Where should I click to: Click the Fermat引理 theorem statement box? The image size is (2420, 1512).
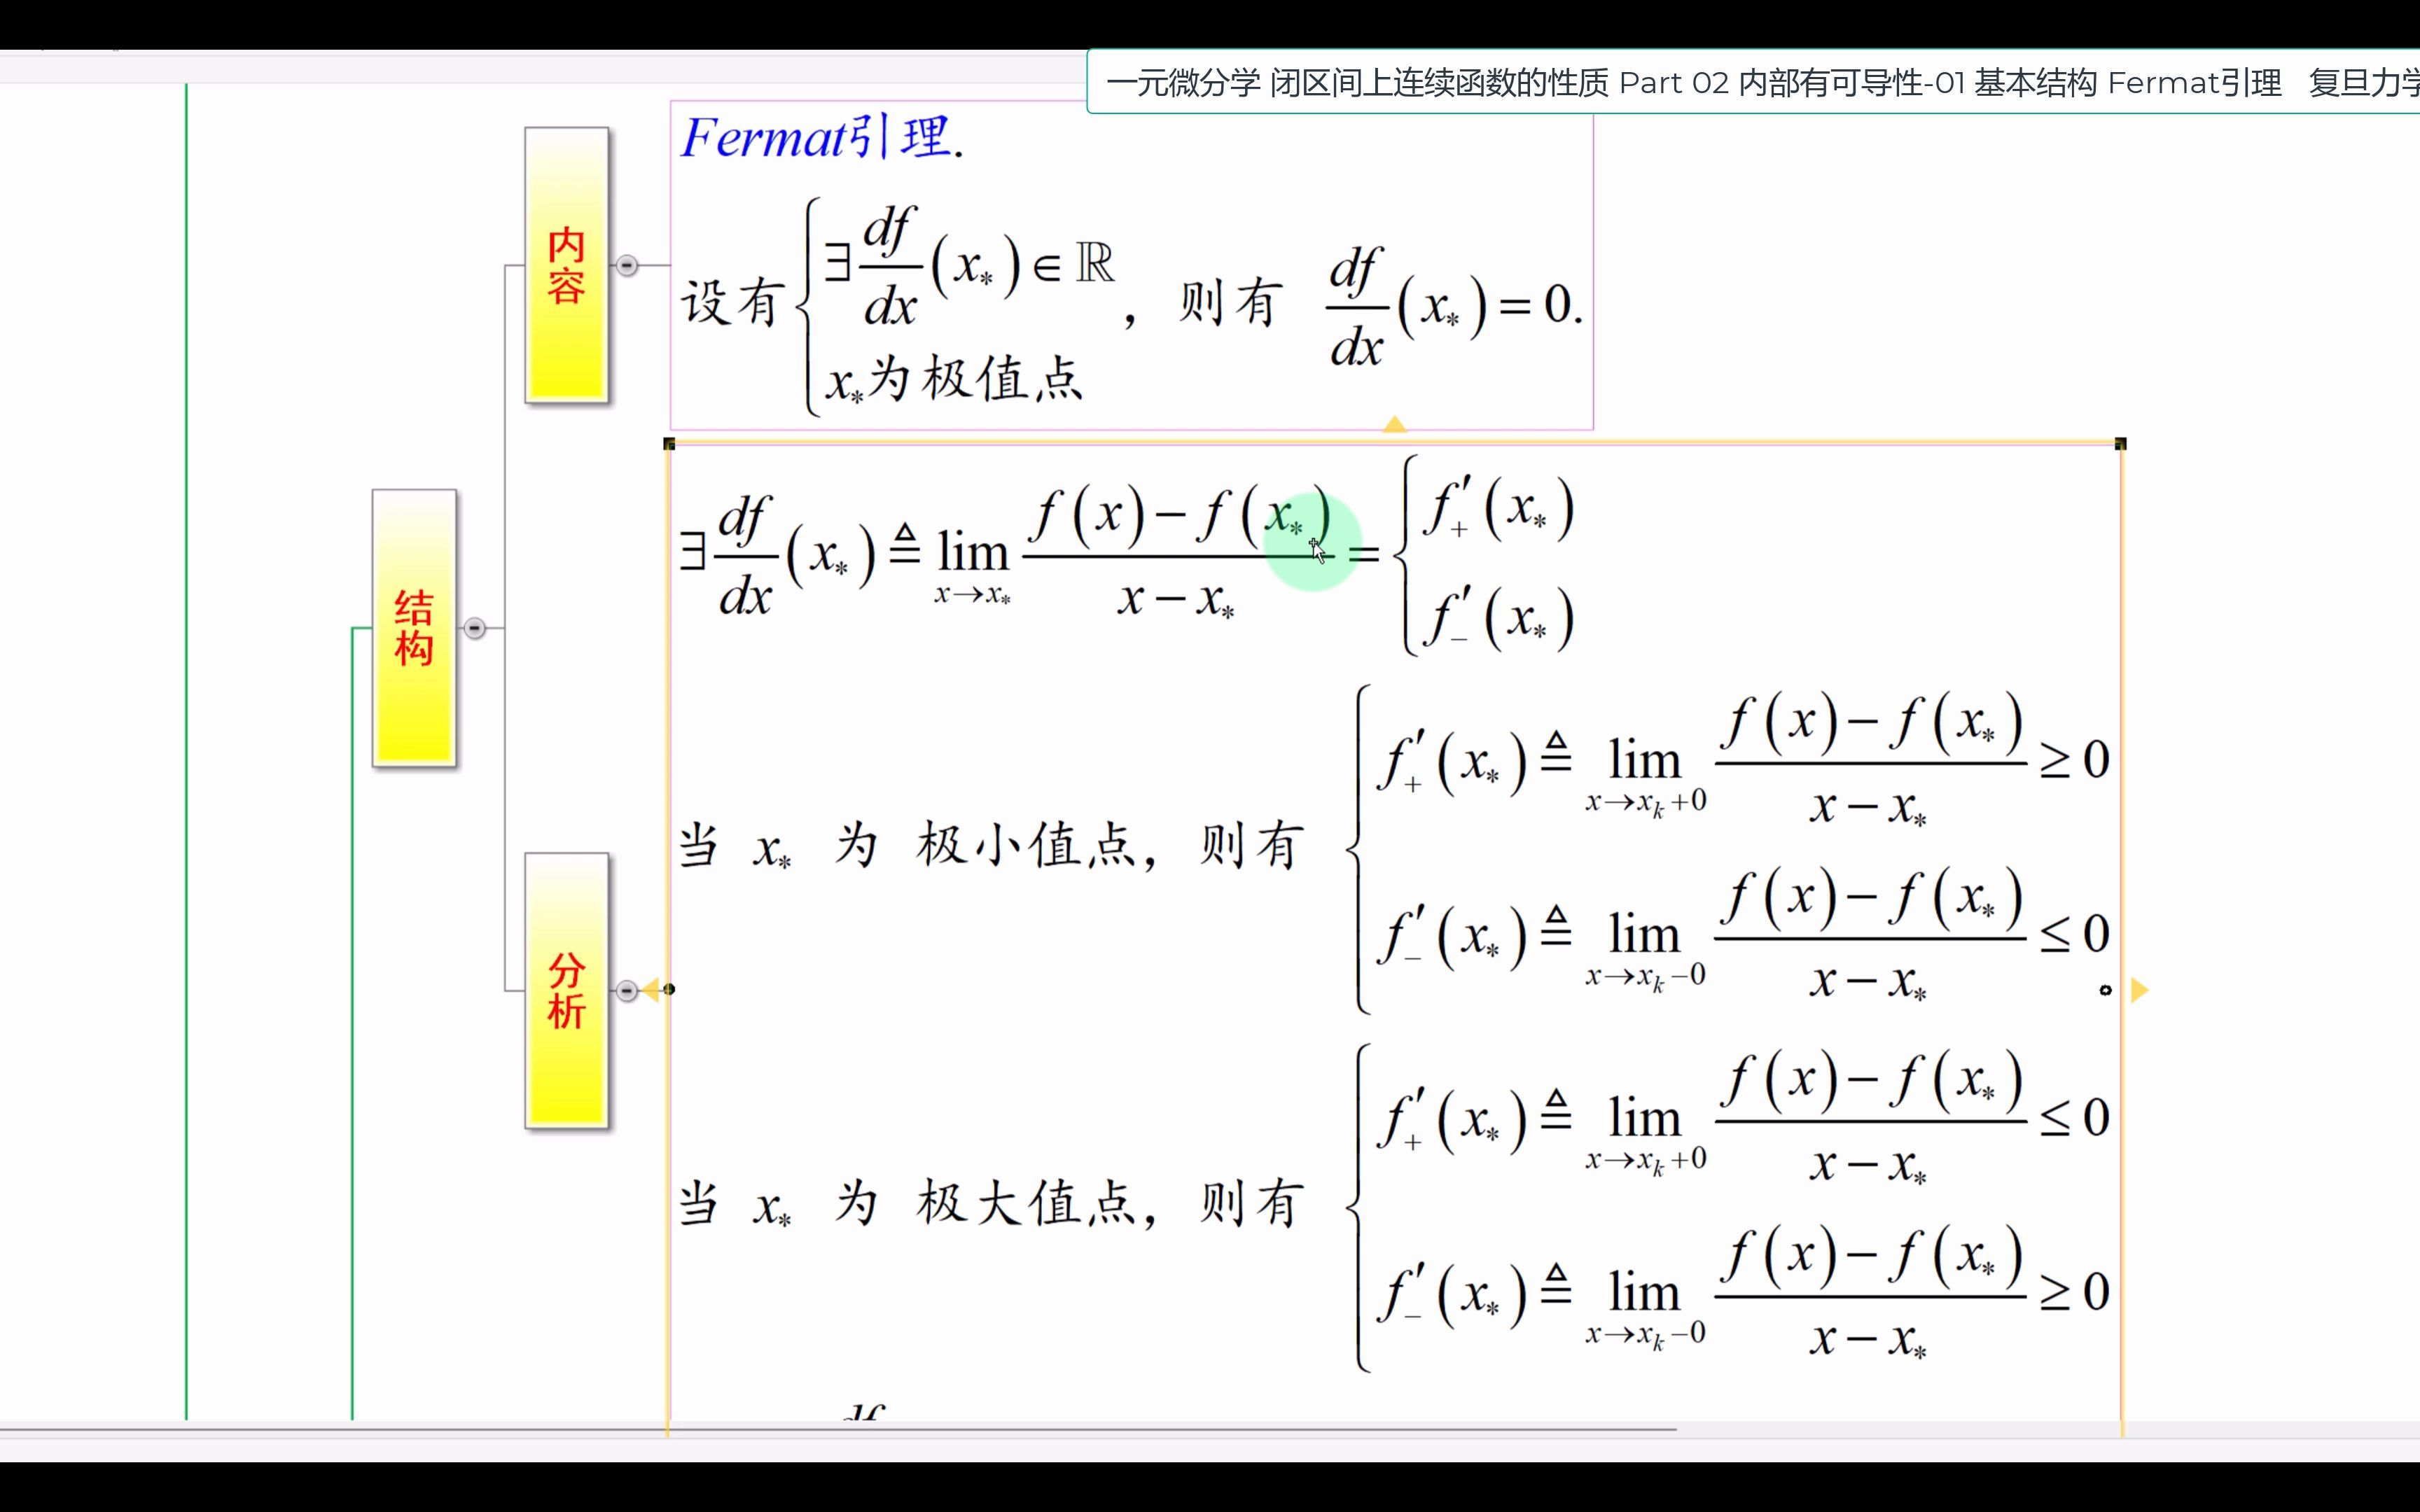pyautogui.click(x=1131, y=265)
